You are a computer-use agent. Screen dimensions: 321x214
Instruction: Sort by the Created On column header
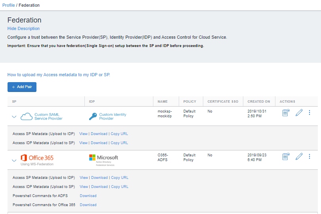pyautogui.click(x=259, y=101)
